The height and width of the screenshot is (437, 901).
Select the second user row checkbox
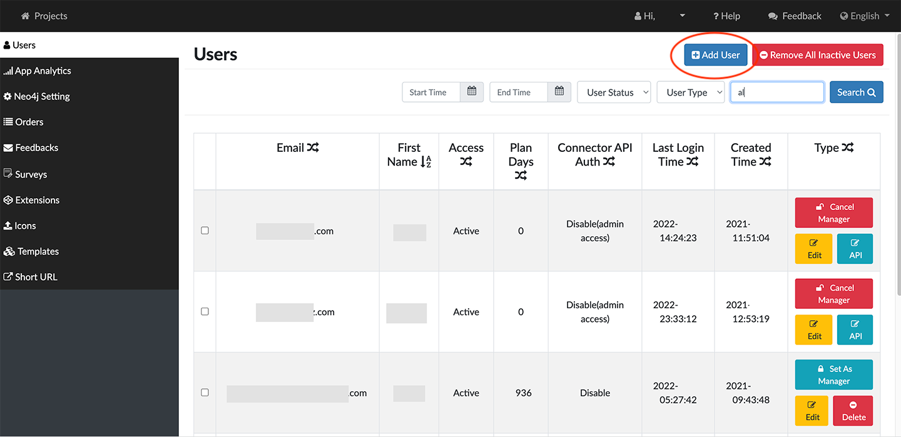[205, 311]
